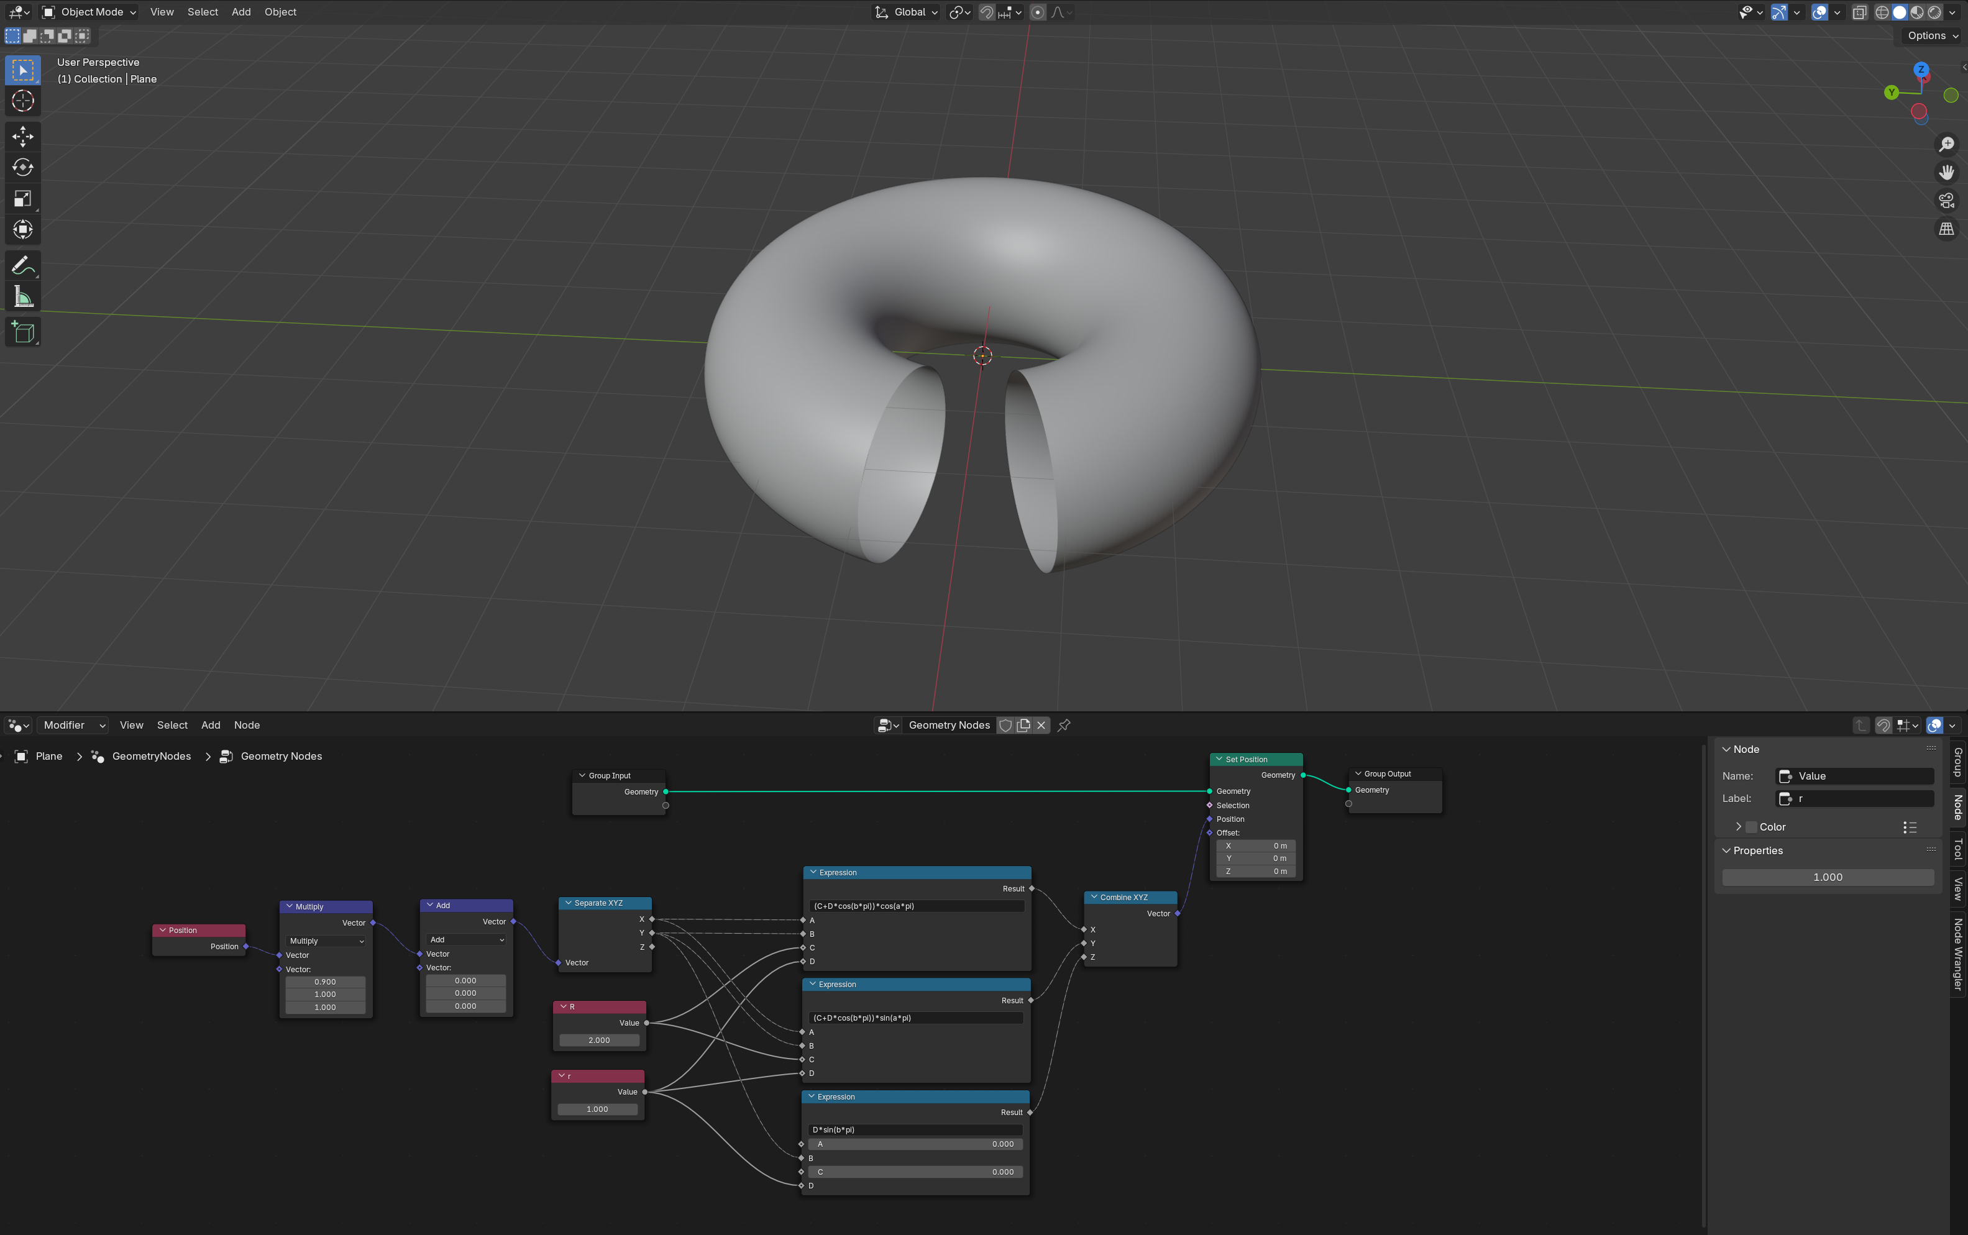Click the Geometry Nodes datablock name field
Screen dimensions: 1968x1235
pos(948,726)
